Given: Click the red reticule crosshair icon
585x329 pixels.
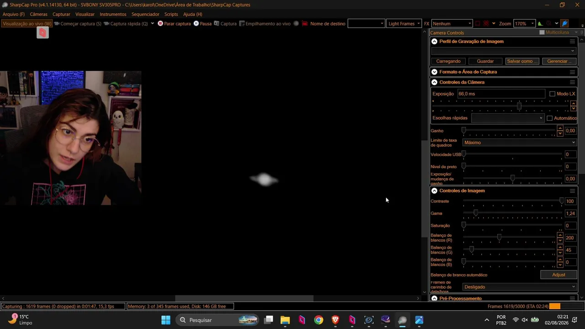Looking at the screenshot, I should coord(486,23).
